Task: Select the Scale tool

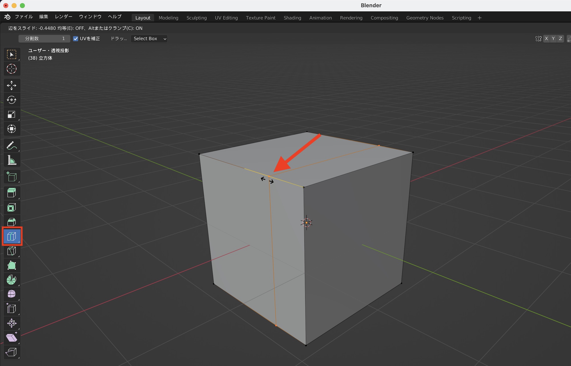Action: pos(11,114)
